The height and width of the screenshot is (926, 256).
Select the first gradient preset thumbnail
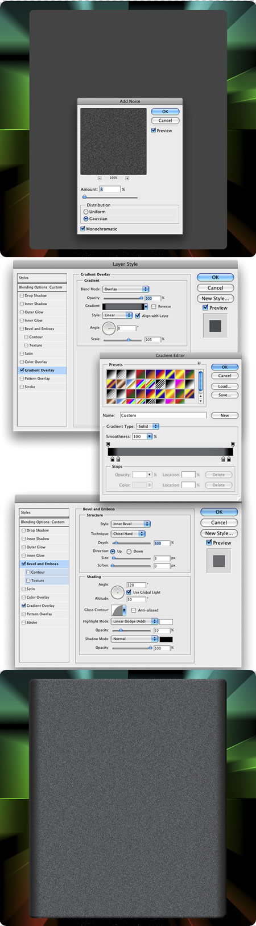[111, 374]
